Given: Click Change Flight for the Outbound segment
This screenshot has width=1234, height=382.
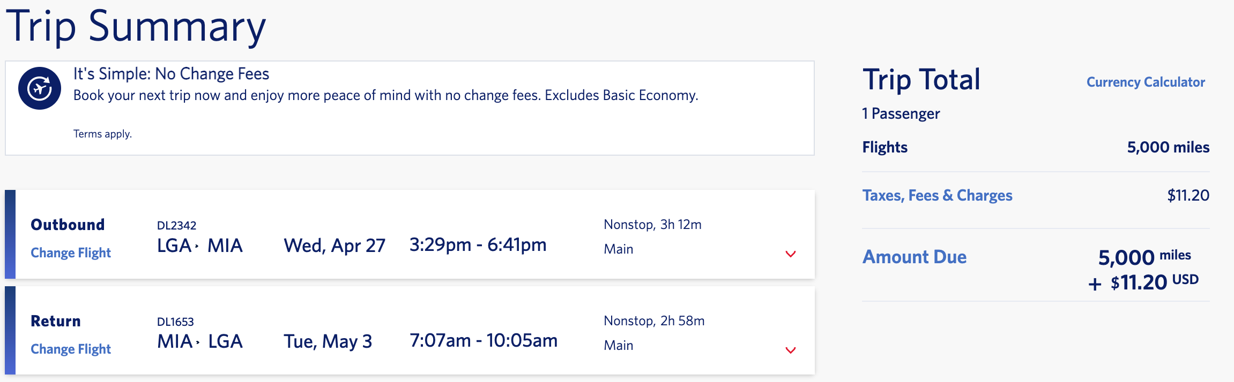Looking at the screenshot, I should (x=70, y=253).
